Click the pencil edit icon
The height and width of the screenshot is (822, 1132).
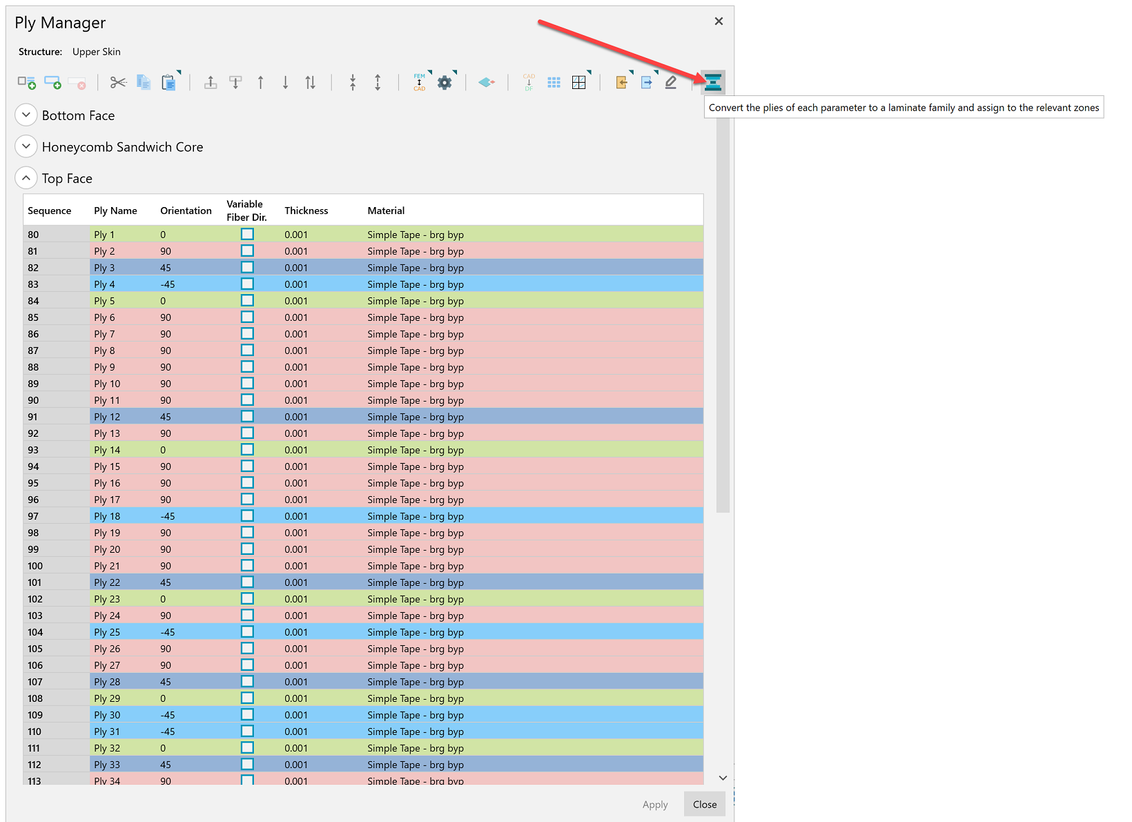coord(671,83)
